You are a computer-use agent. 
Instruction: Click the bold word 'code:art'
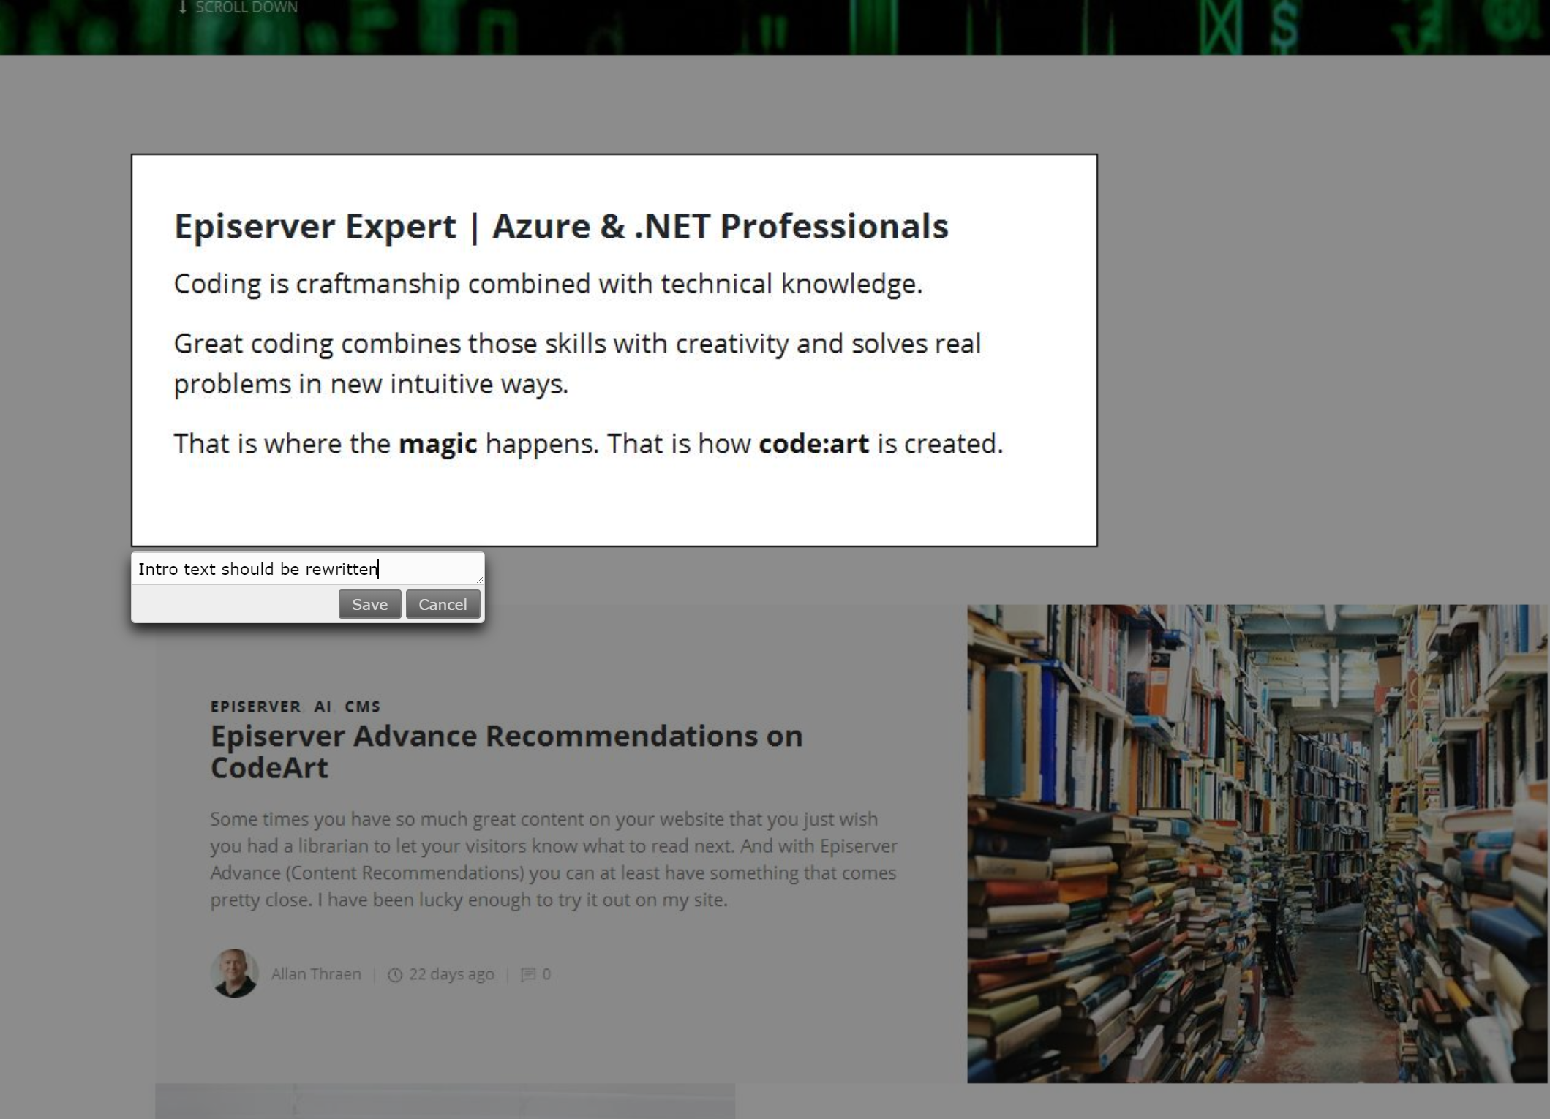[814, 444]
